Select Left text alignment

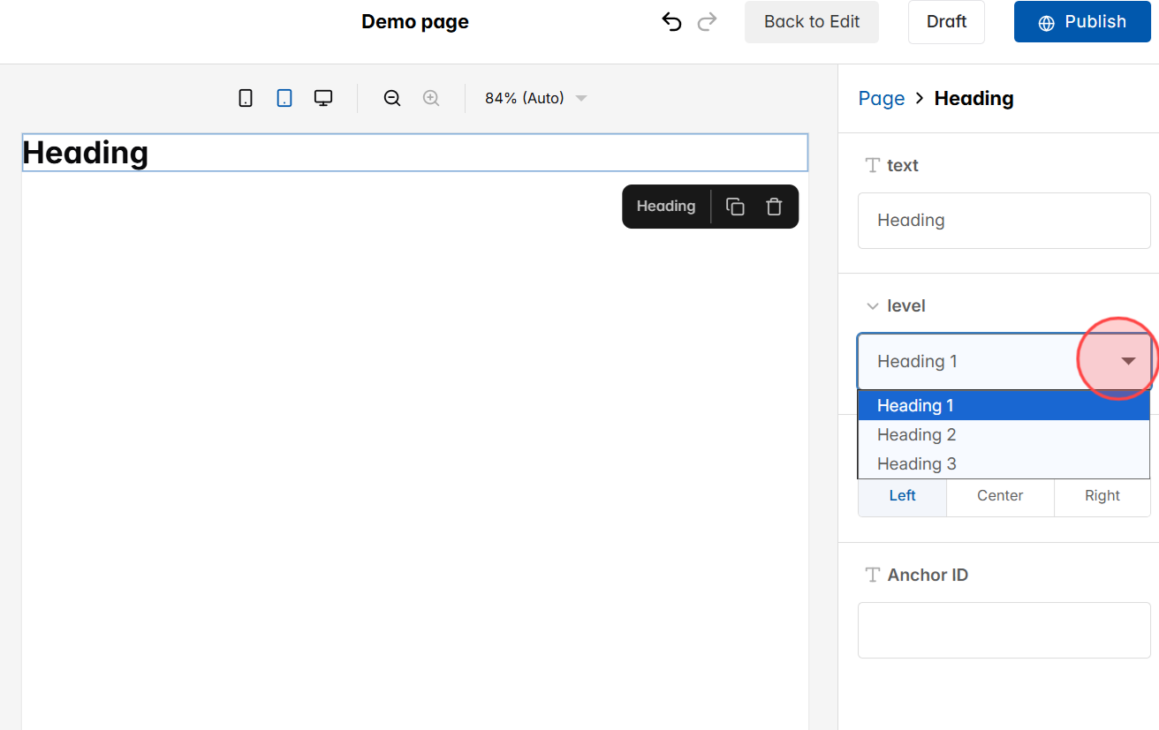(902, 495)
